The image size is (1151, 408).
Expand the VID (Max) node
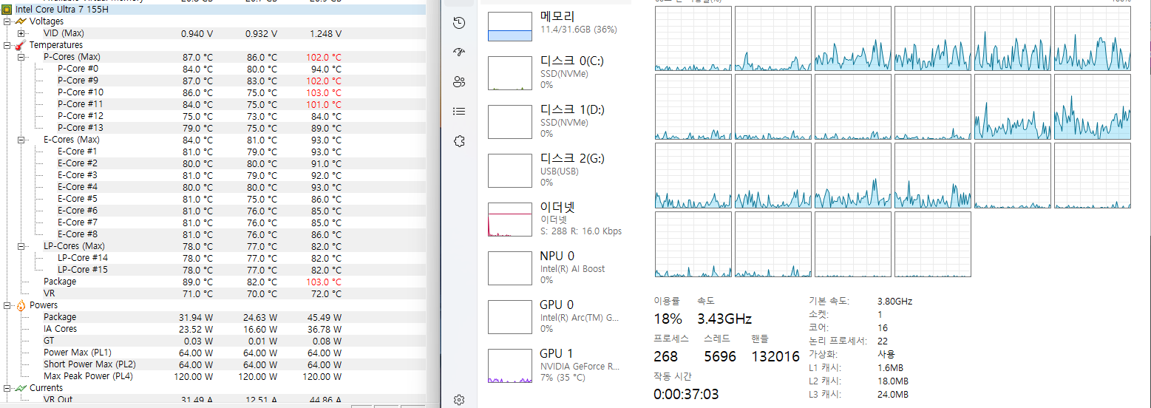(21, 33)
